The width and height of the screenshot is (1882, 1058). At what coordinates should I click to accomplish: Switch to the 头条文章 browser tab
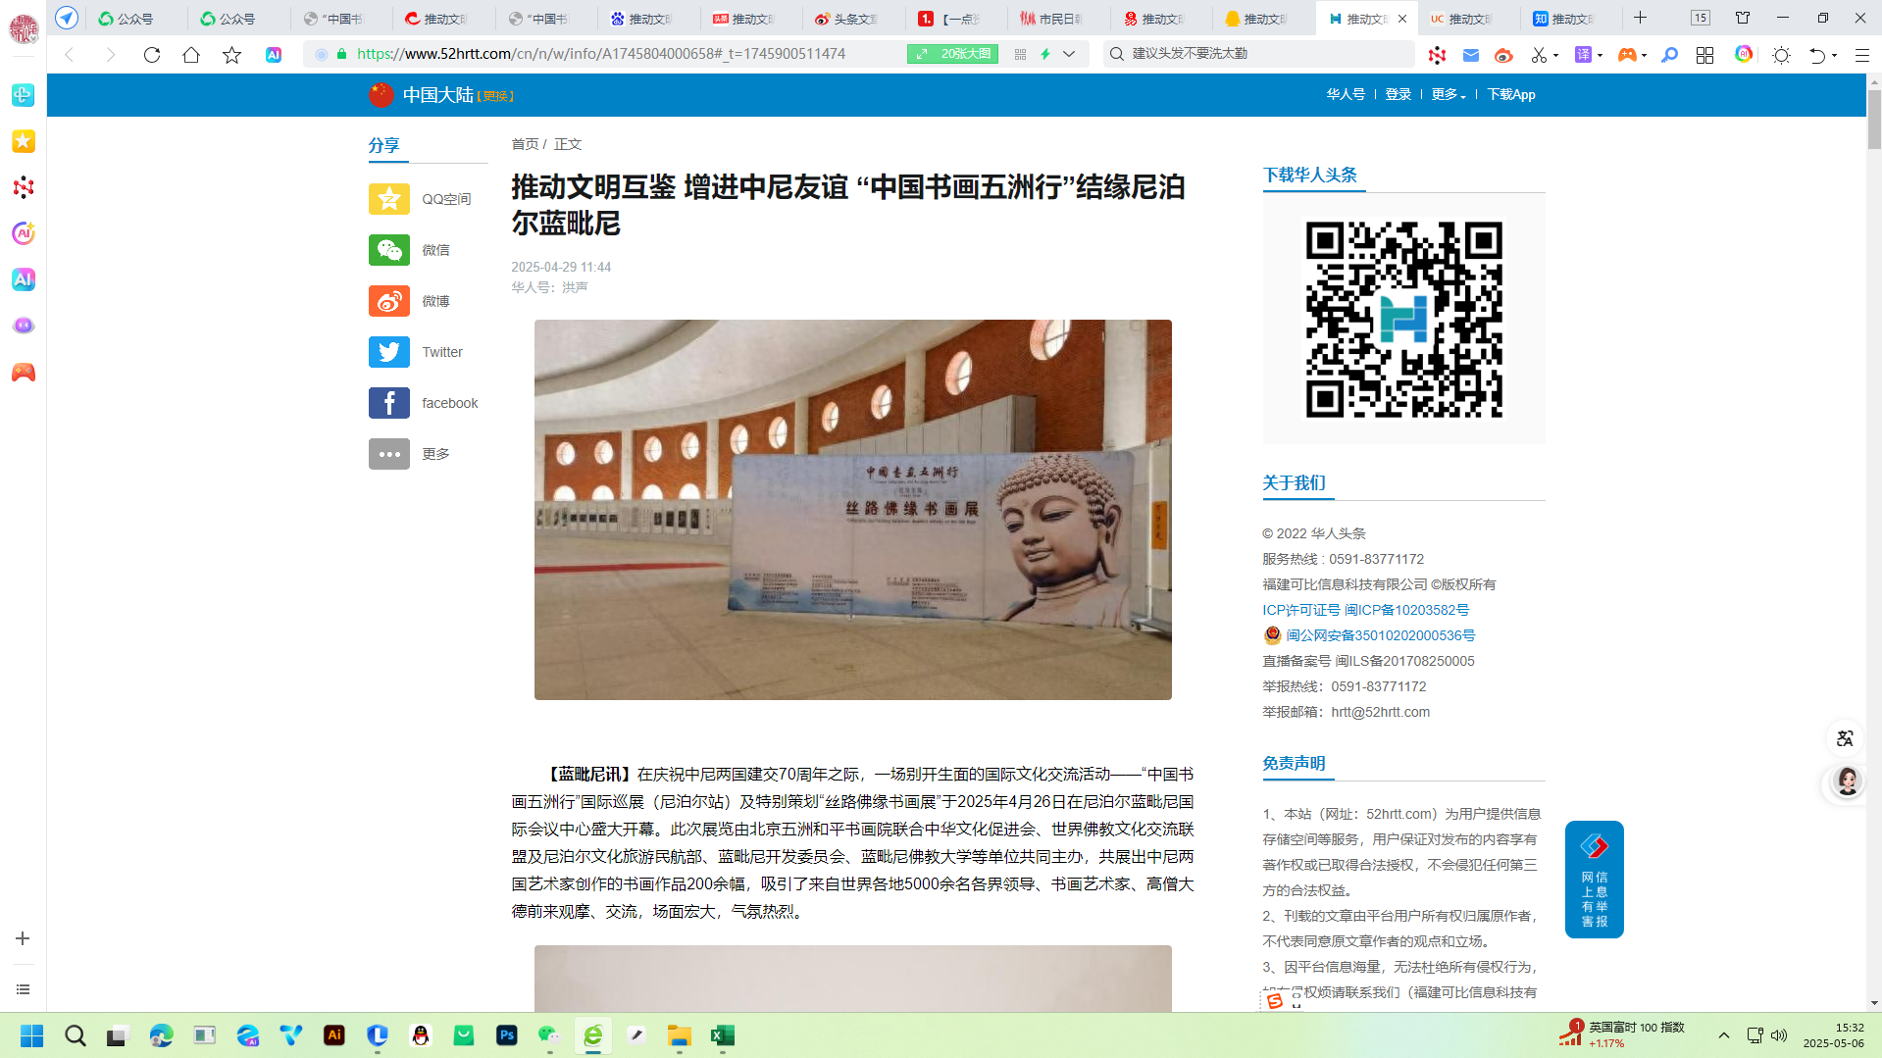pos(848,18)
